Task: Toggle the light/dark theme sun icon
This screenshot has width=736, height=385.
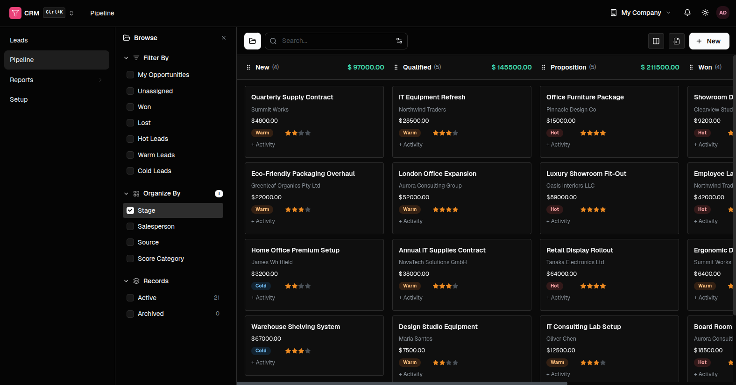Action: tap(705, 13)
